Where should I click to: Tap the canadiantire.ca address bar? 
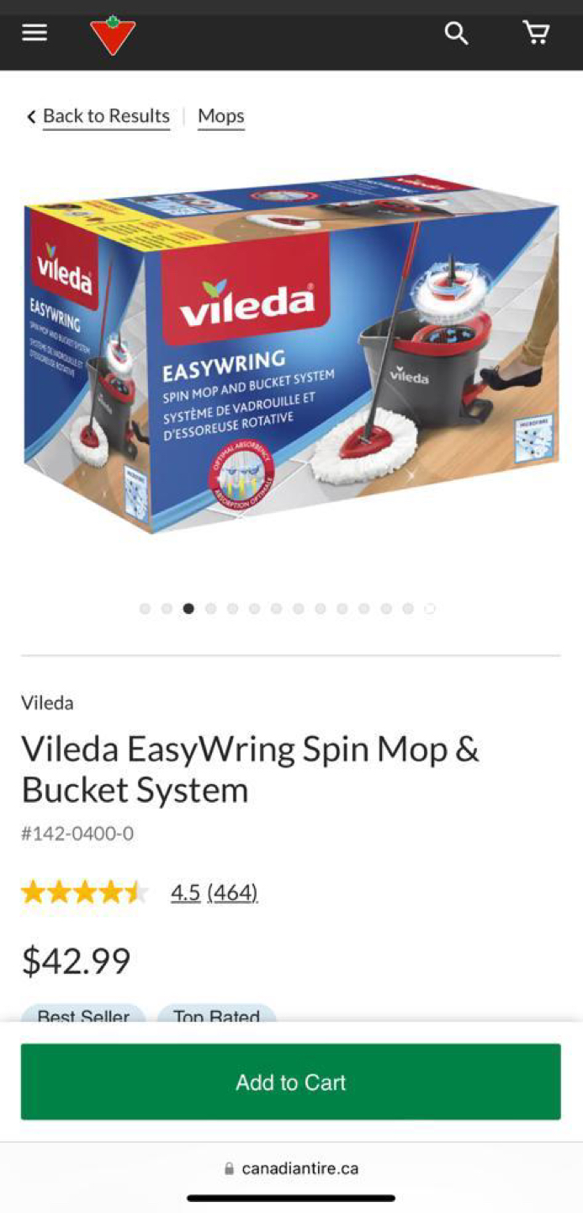[x=291, y=1169]
